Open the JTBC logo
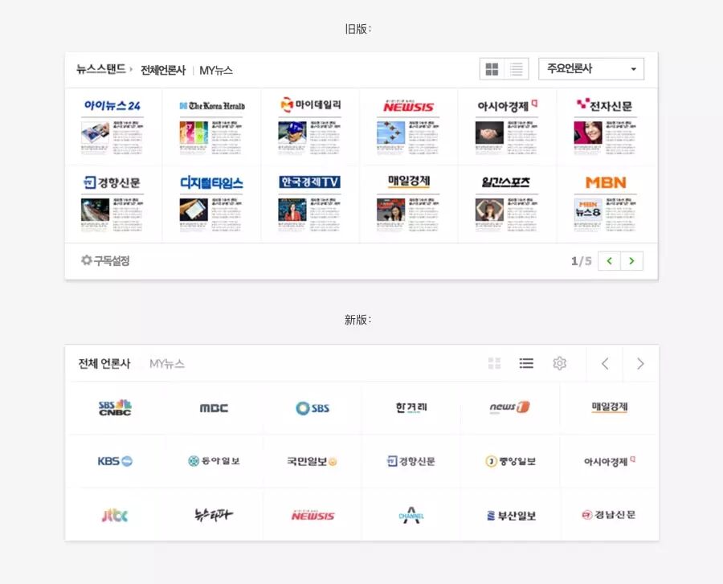The width and height of the screenshot is (723, 584). 114,515
